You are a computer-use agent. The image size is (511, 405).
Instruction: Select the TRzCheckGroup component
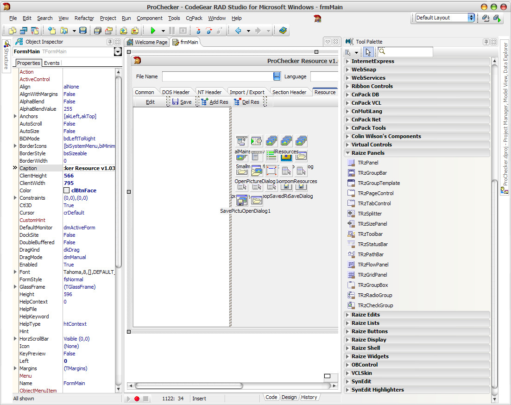[375, 305]
